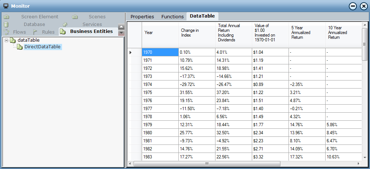Click the Services puzzle piece icon
This screenshot has width=370, height=169.
[65, 25]
